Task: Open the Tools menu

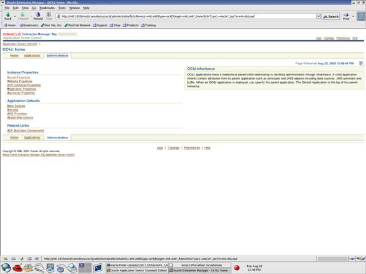Action: point(62,8)
